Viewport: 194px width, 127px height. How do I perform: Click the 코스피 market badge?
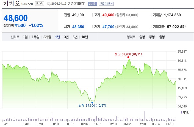(40, 4)
